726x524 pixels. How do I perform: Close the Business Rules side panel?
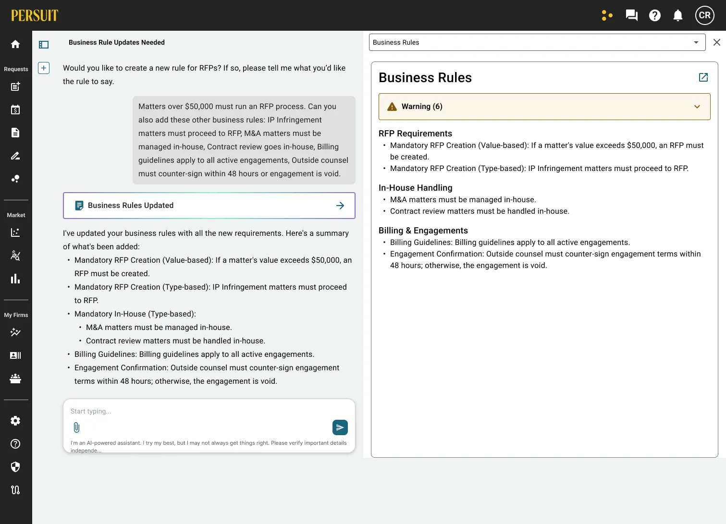(x=717, y=42)
